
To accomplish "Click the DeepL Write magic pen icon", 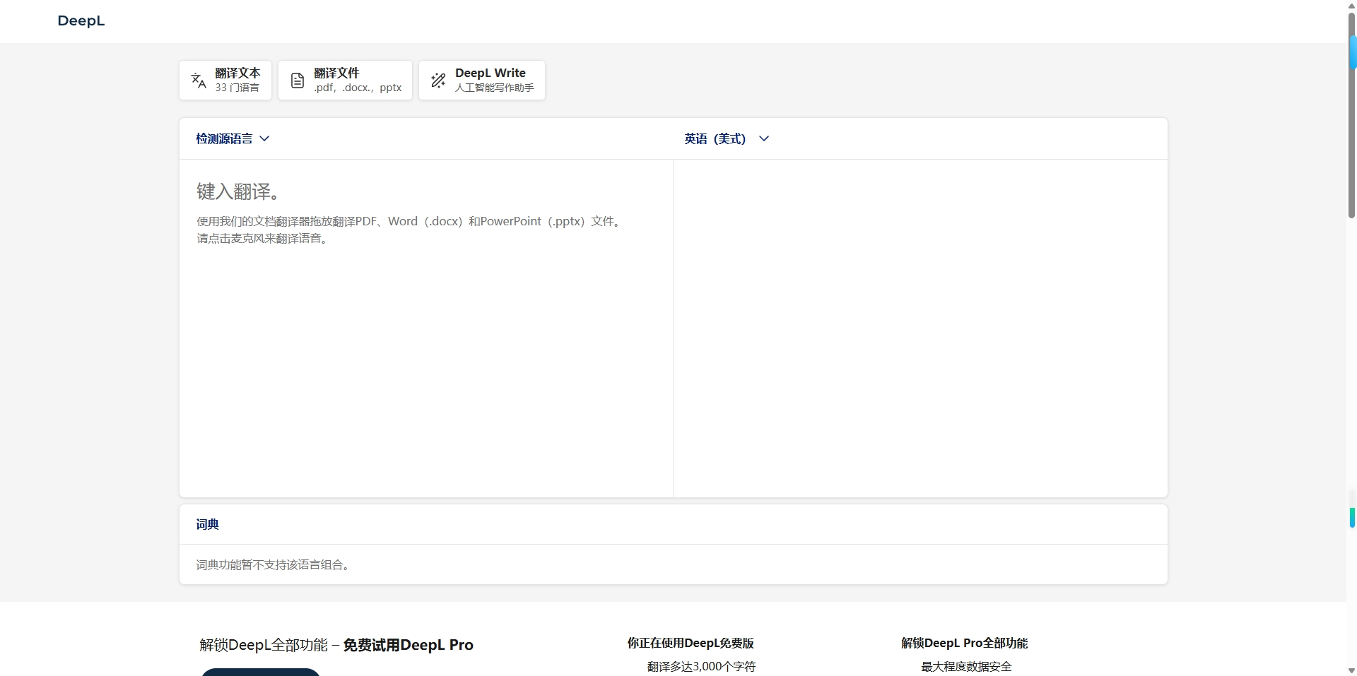I will pyautogui.click(x=438, y=81).
